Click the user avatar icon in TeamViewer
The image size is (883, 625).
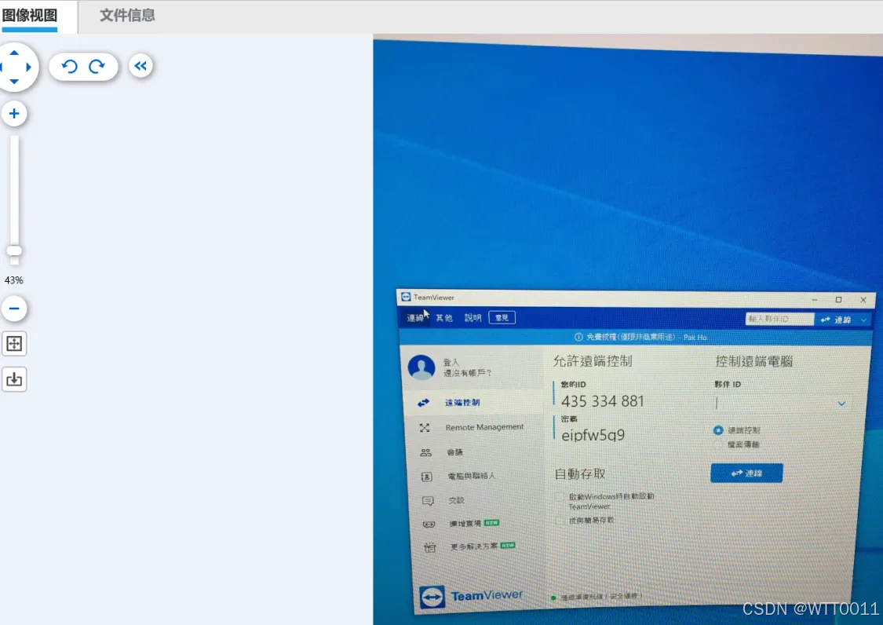coord(421,367)
